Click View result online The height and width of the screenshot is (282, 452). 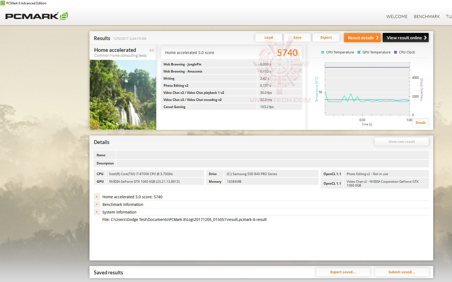point(406,38)
